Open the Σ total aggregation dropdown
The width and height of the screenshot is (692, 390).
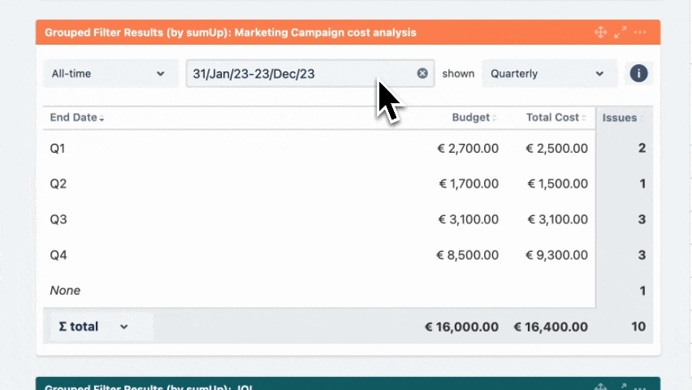tap(94, 327)
